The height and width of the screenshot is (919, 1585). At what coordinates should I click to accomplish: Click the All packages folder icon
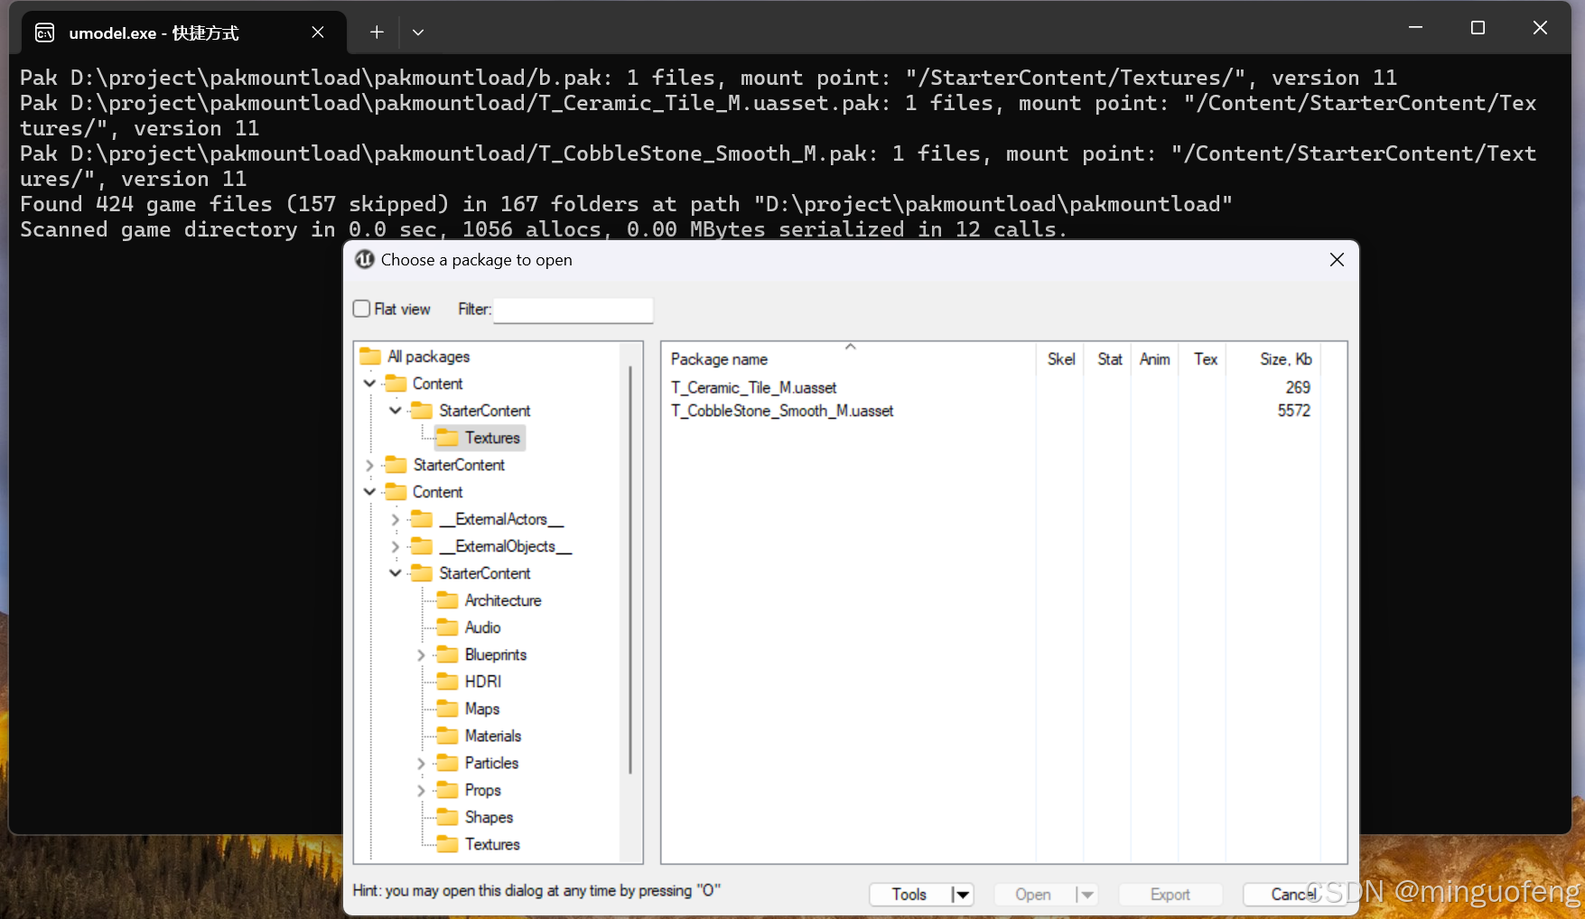(370, 357)
